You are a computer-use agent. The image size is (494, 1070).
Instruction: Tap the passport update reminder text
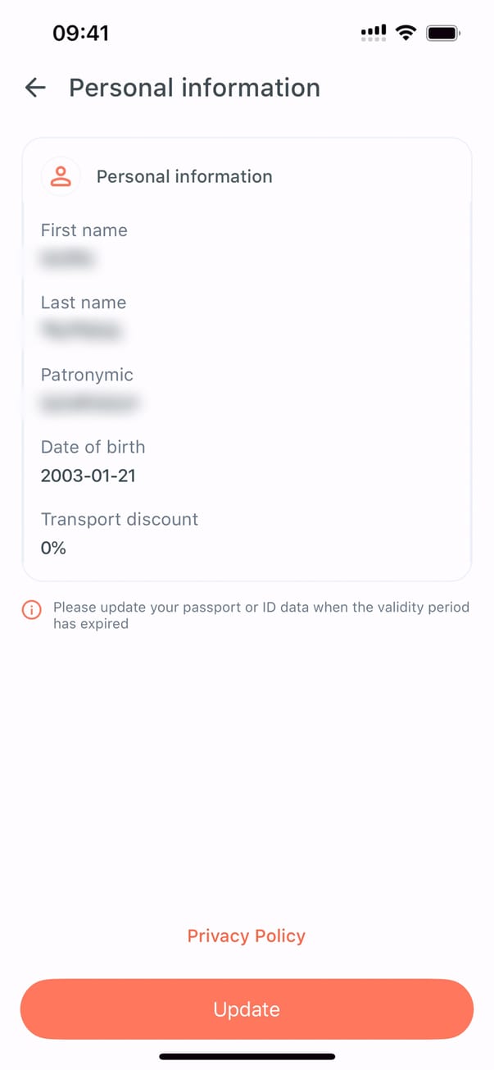pyautogui.click(x=261, y=615)
